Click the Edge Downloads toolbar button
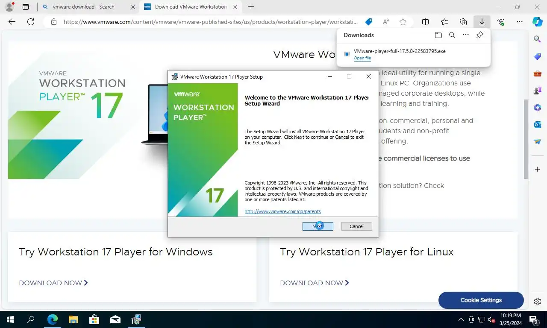The height and width of the screenshot is (328, 547). 482,22
